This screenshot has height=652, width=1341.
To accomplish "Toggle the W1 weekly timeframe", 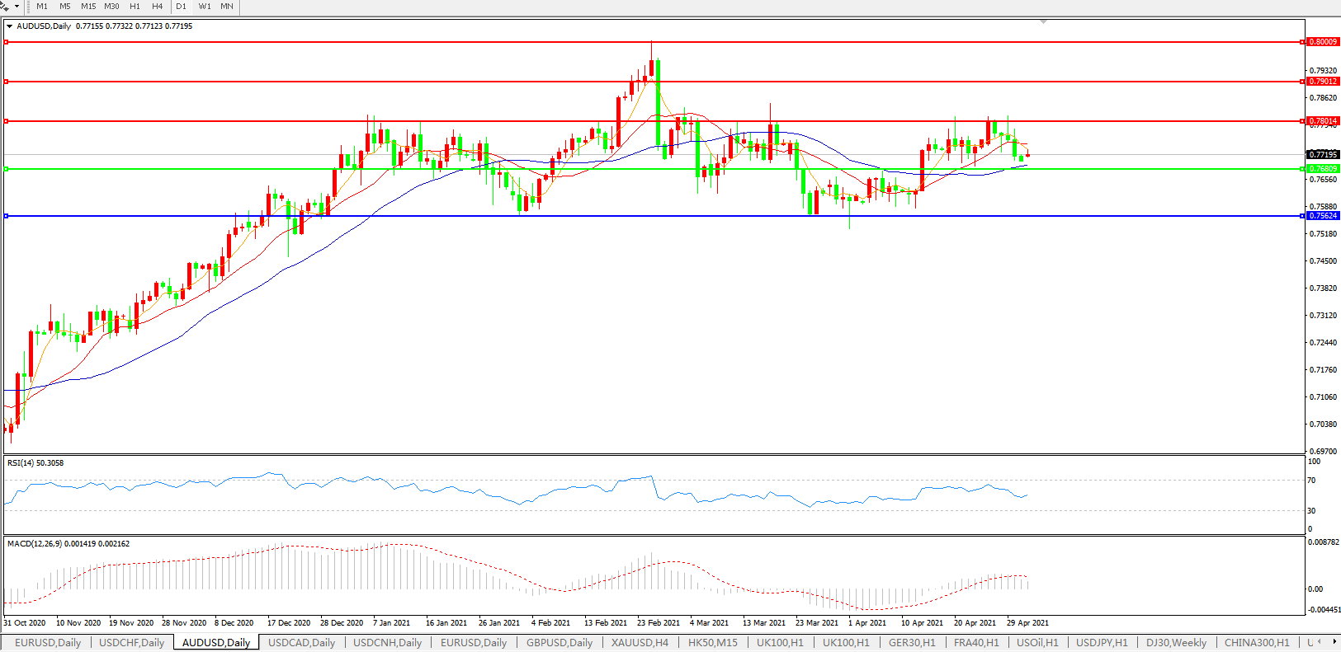I will click(x=205, y=7).
